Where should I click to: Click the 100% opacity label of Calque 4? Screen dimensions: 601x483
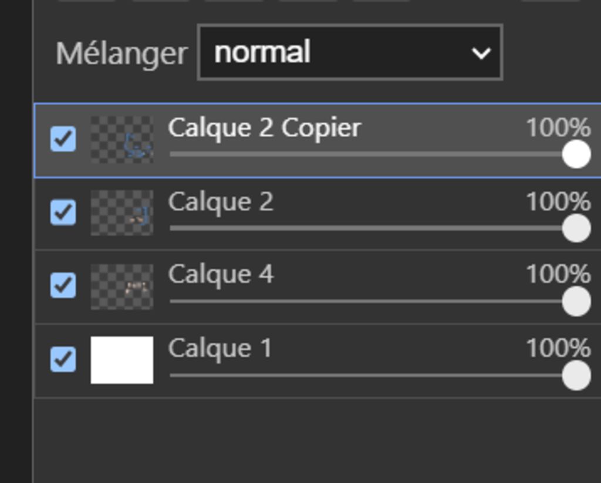click(558, 275)
